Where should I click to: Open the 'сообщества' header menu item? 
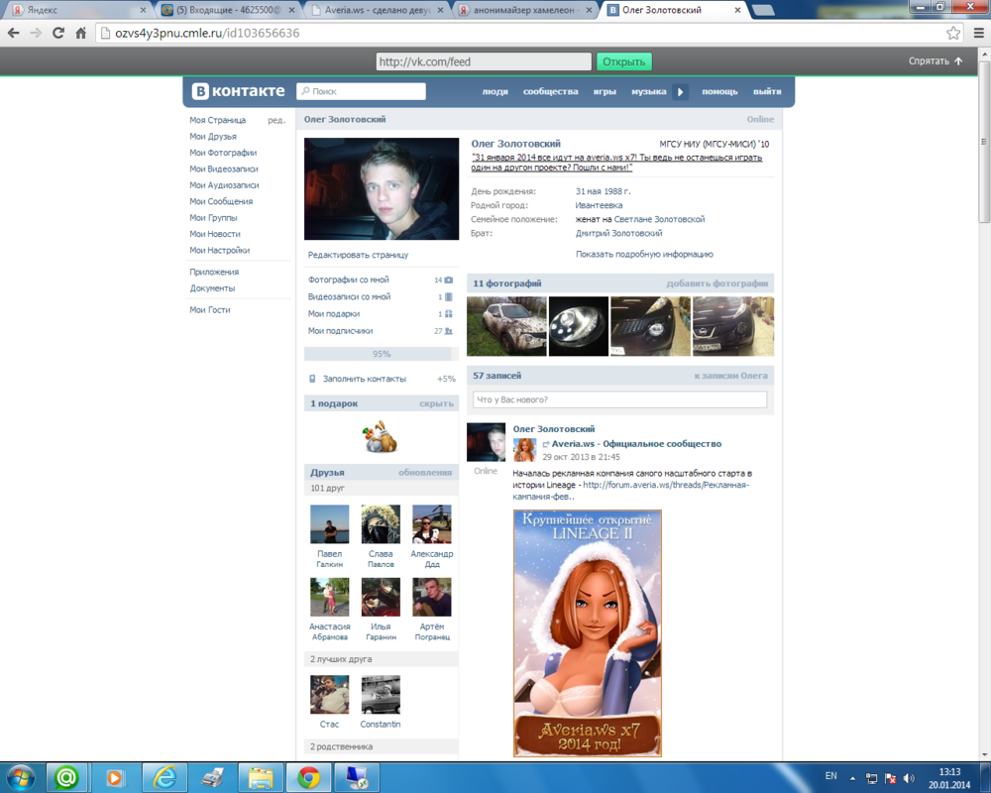point(550,92)
